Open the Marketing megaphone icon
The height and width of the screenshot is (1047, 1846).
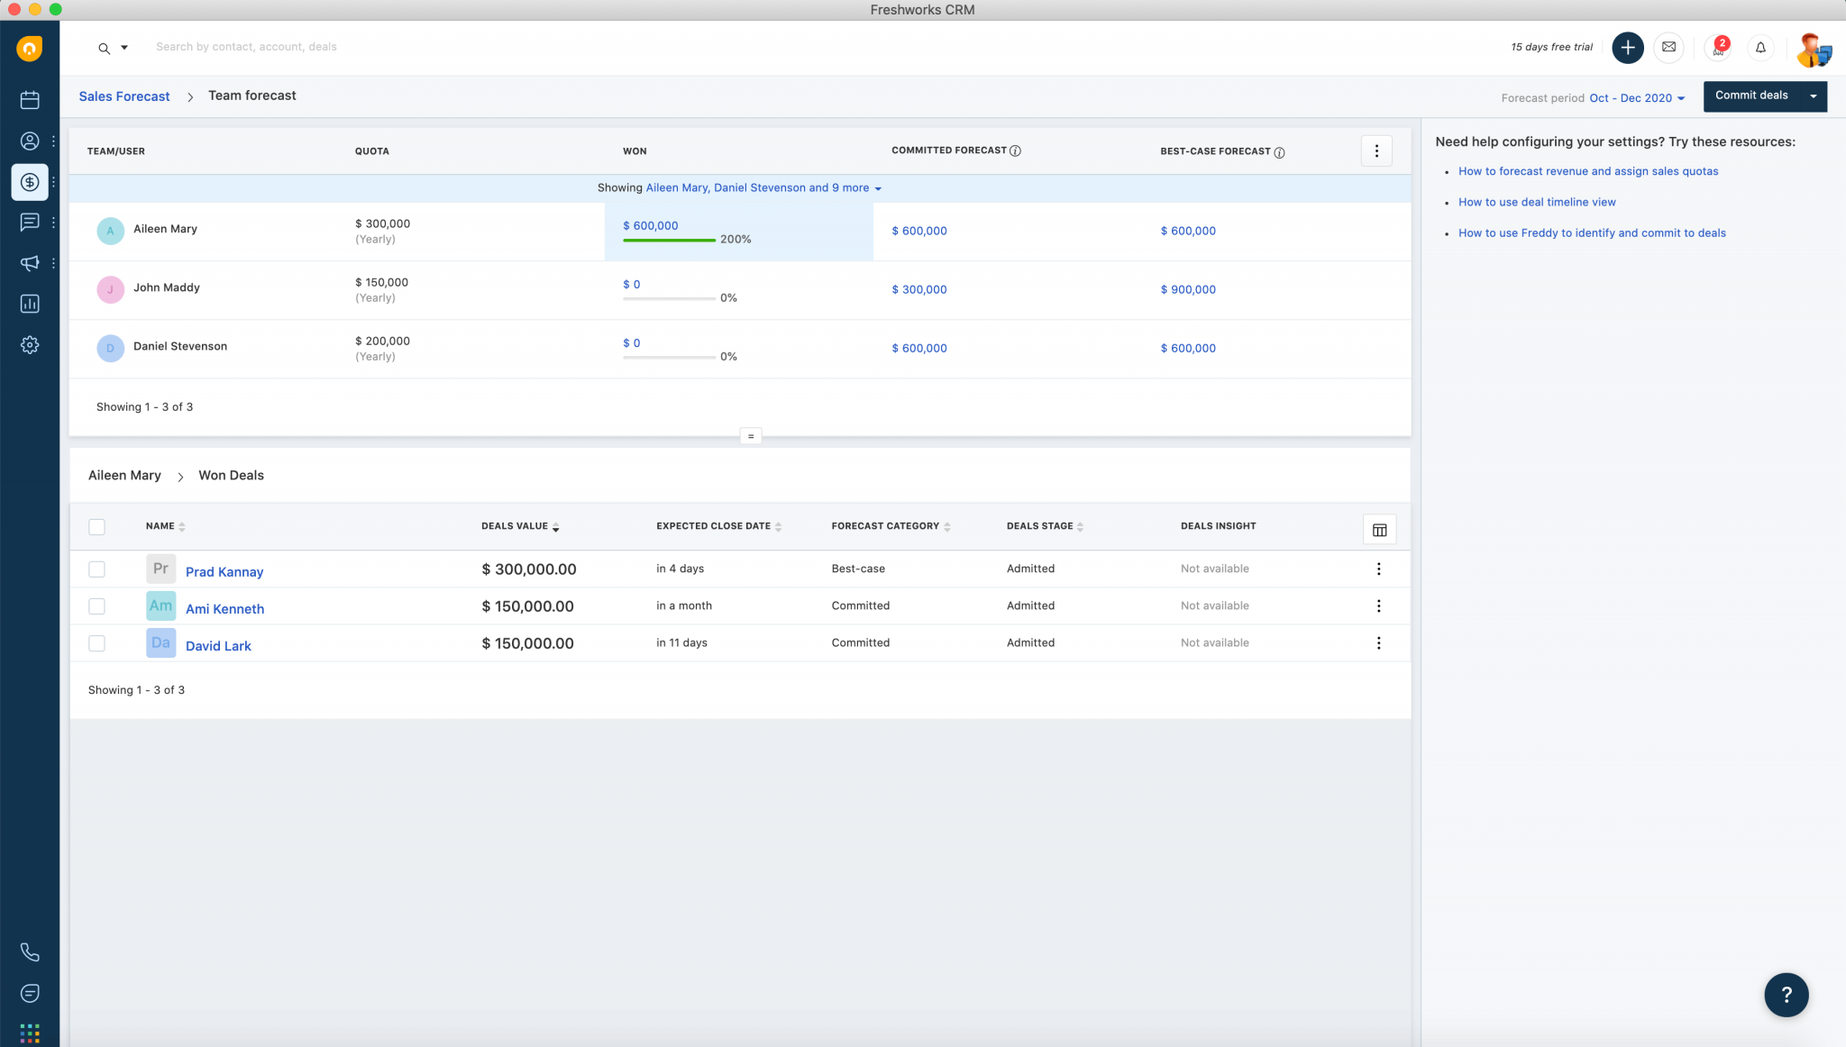coord(30,263)
